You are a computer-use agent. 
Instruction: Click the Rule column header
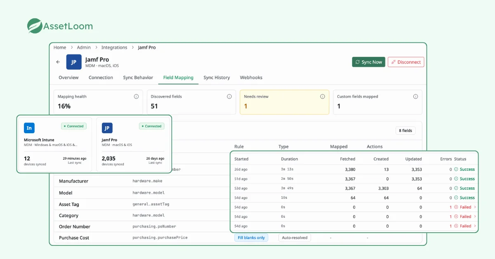coord(239,146)
